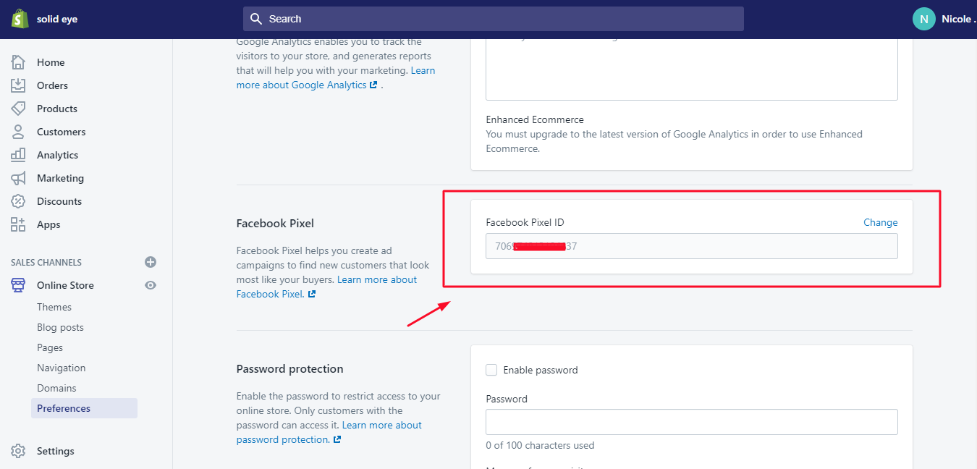The width and height of the screenshot is (977, 469).
Task: Click Change for Facebook Pixel ID
Action: (880, 222)
